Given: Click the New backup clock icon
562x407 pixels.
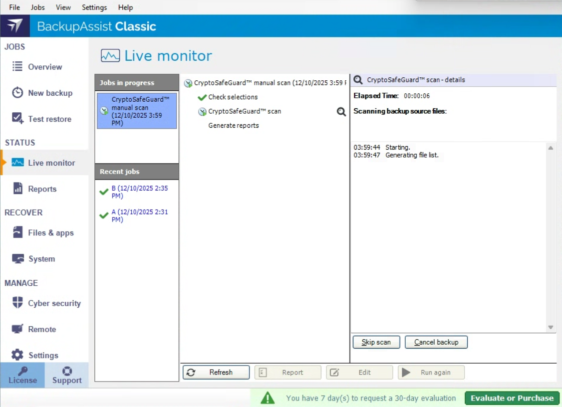Looking at the screenshot, I should (17, 93).
